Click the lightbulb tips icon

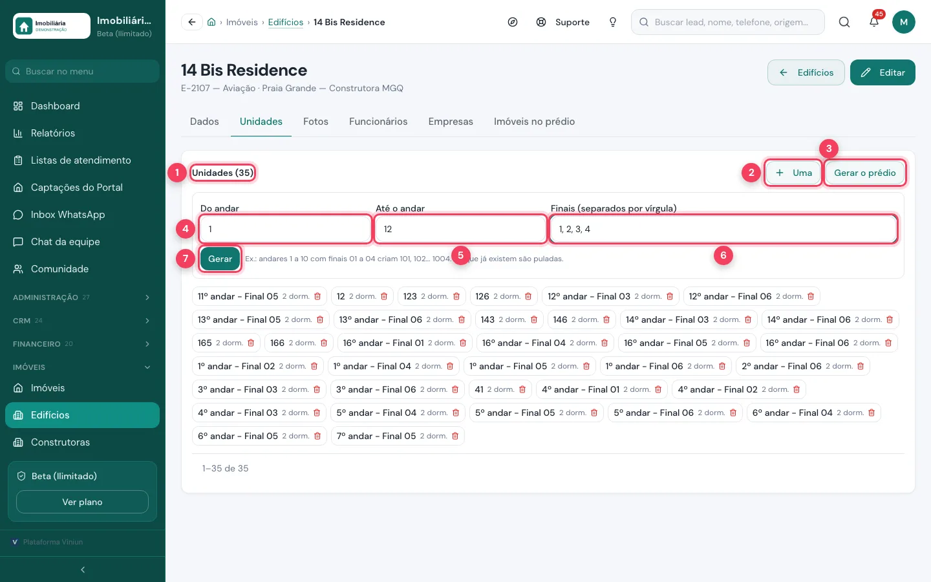pyautogui.click(x=613, y=22)
